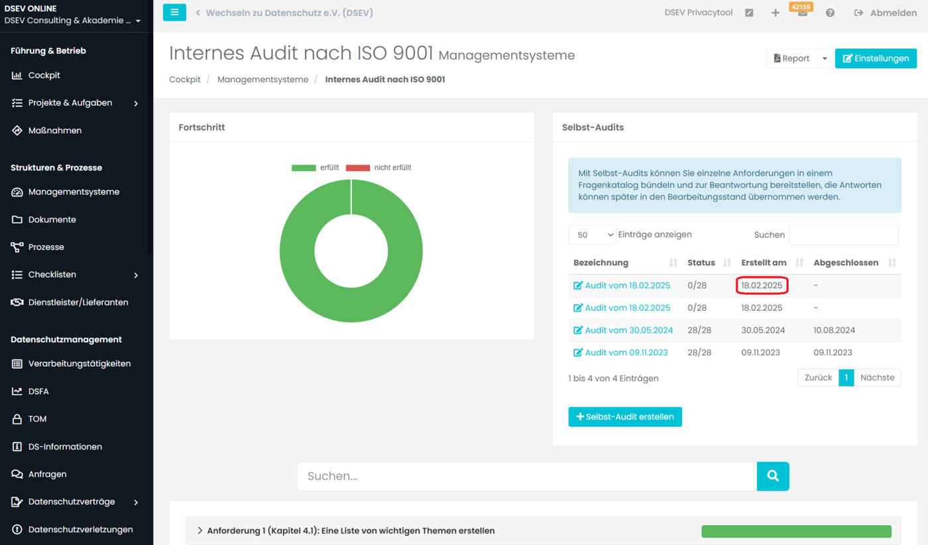The width and height of the screenshot is (928, 545).
Task: Open the Audit vom 30.05.2024 link
Action: point(628,330)
